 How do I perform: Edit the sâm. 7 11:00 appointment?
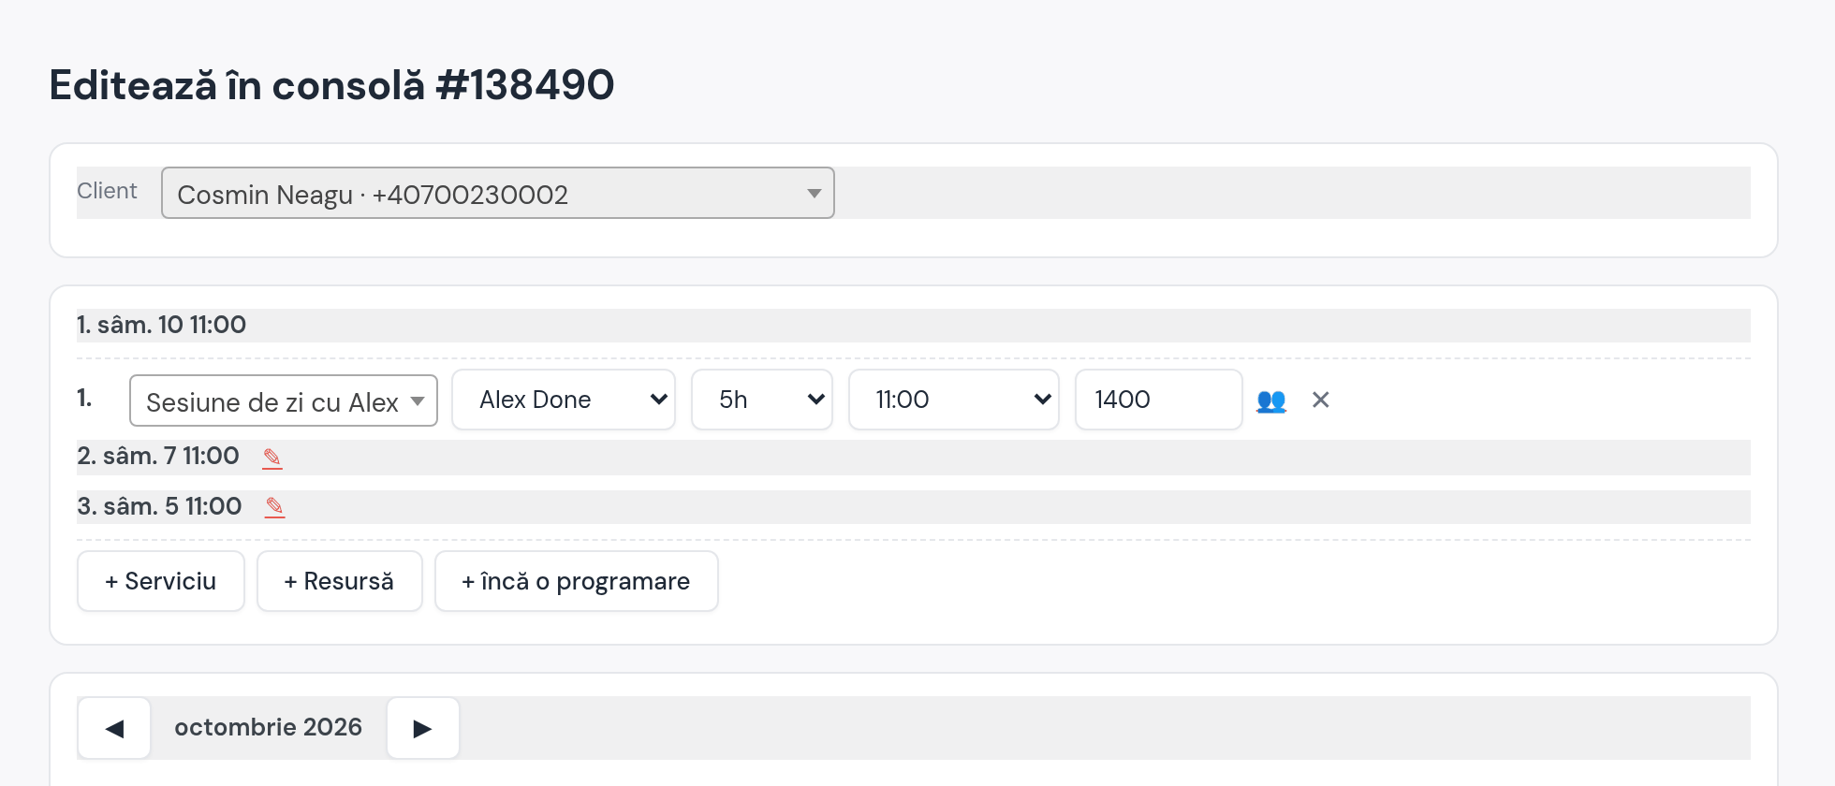(x=272, y=458)
